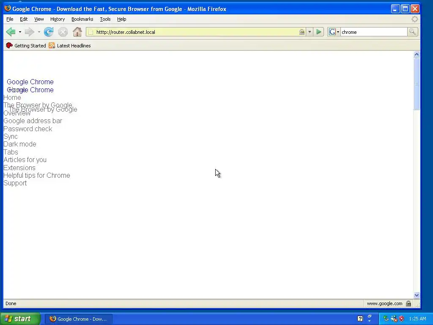Click the status bar security lock icon

point(408,303)
